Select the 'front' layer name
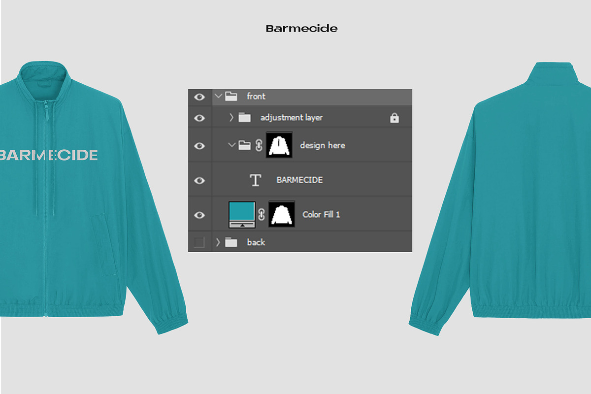 click(256, 97)
